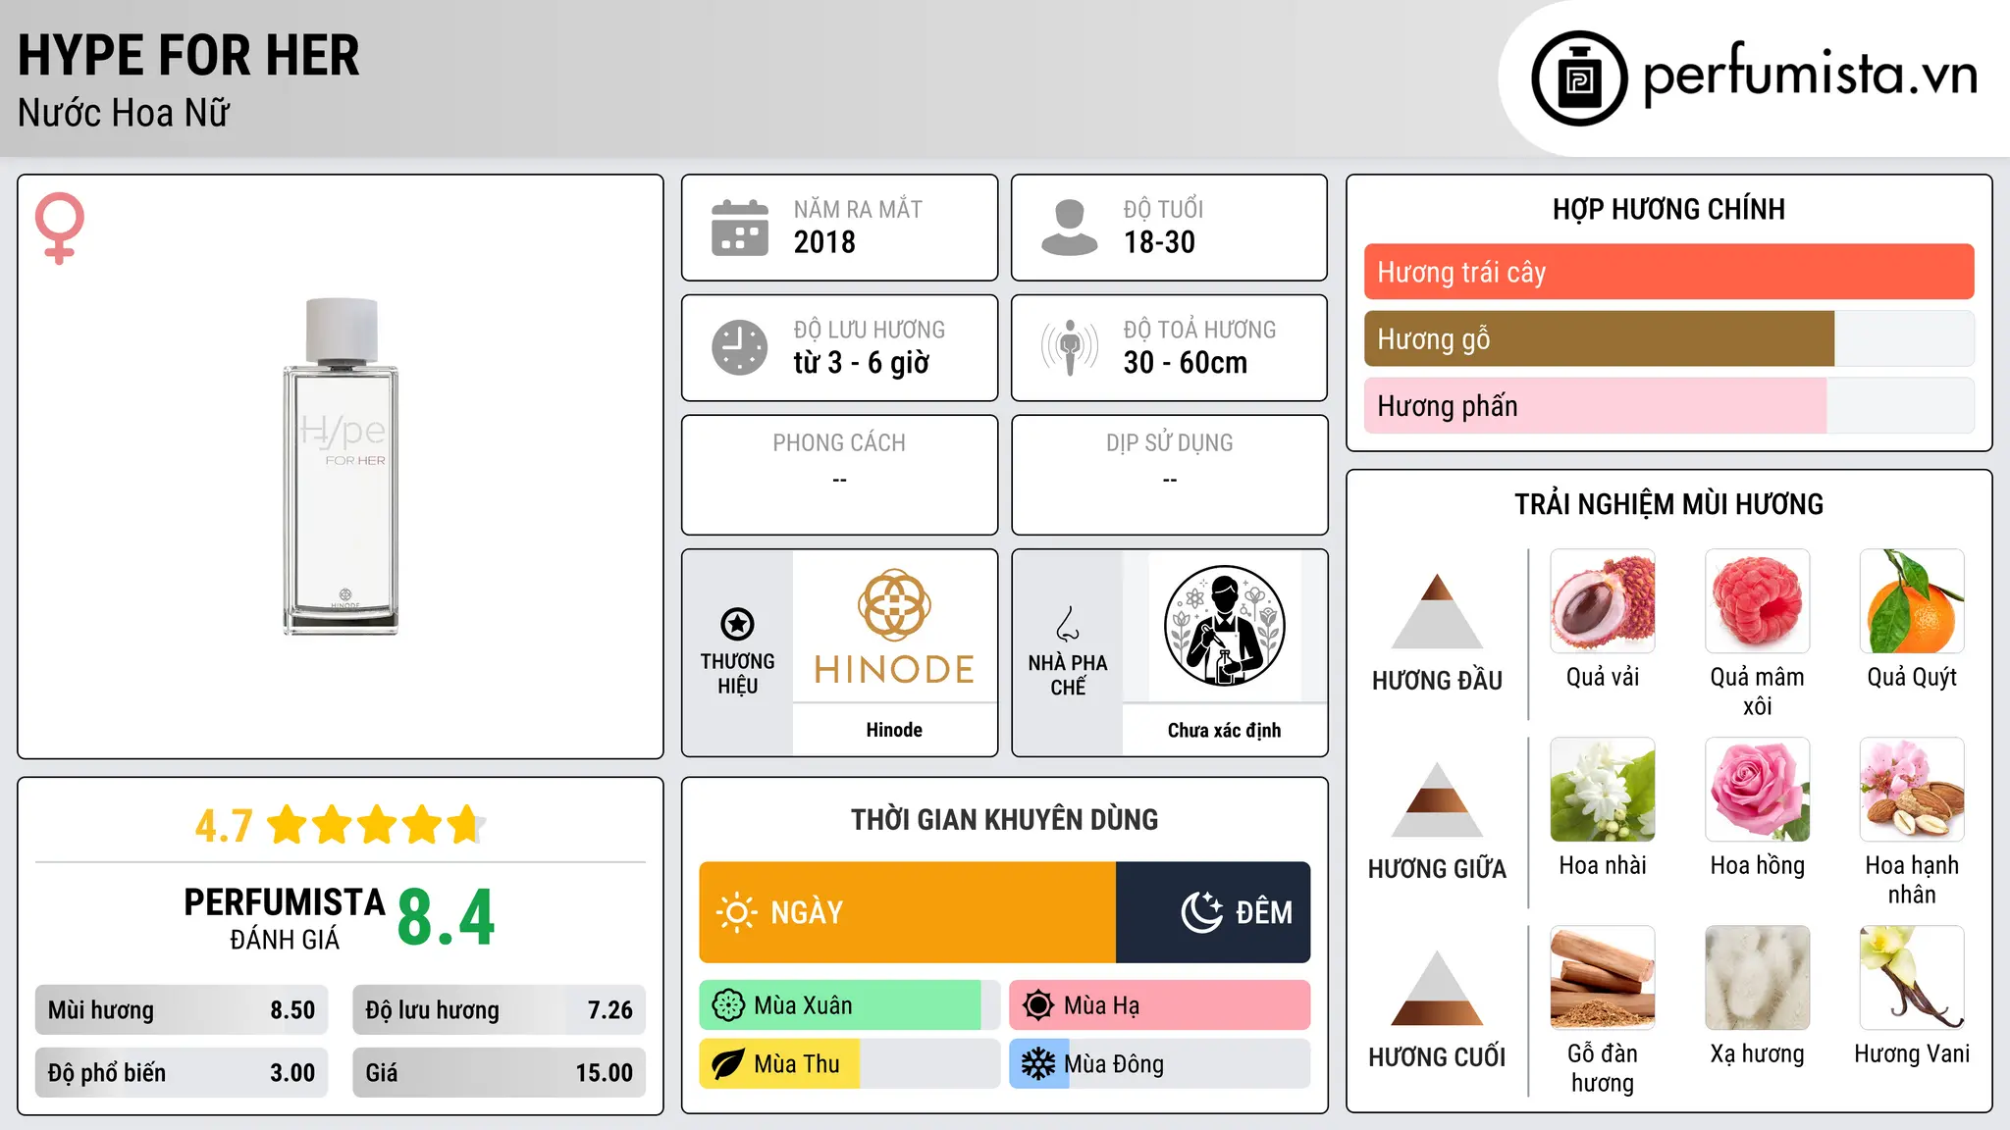Click the HYPE FOR HER title
The height and width of the screenshot is (1130, 2010).
tap(188, 55)
